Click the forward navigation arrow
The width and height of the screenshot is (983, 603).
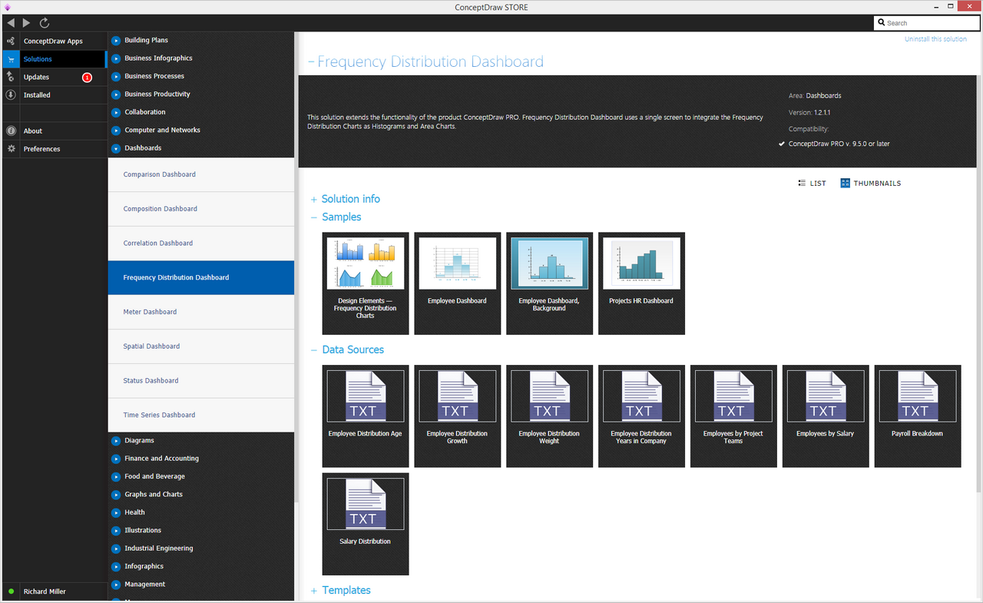point(27,23)
